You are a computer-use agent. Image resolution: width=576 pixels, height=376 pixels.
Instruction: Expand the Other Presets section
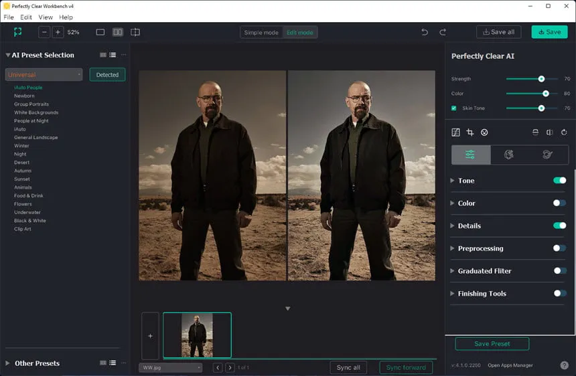(x=7, y=363)
